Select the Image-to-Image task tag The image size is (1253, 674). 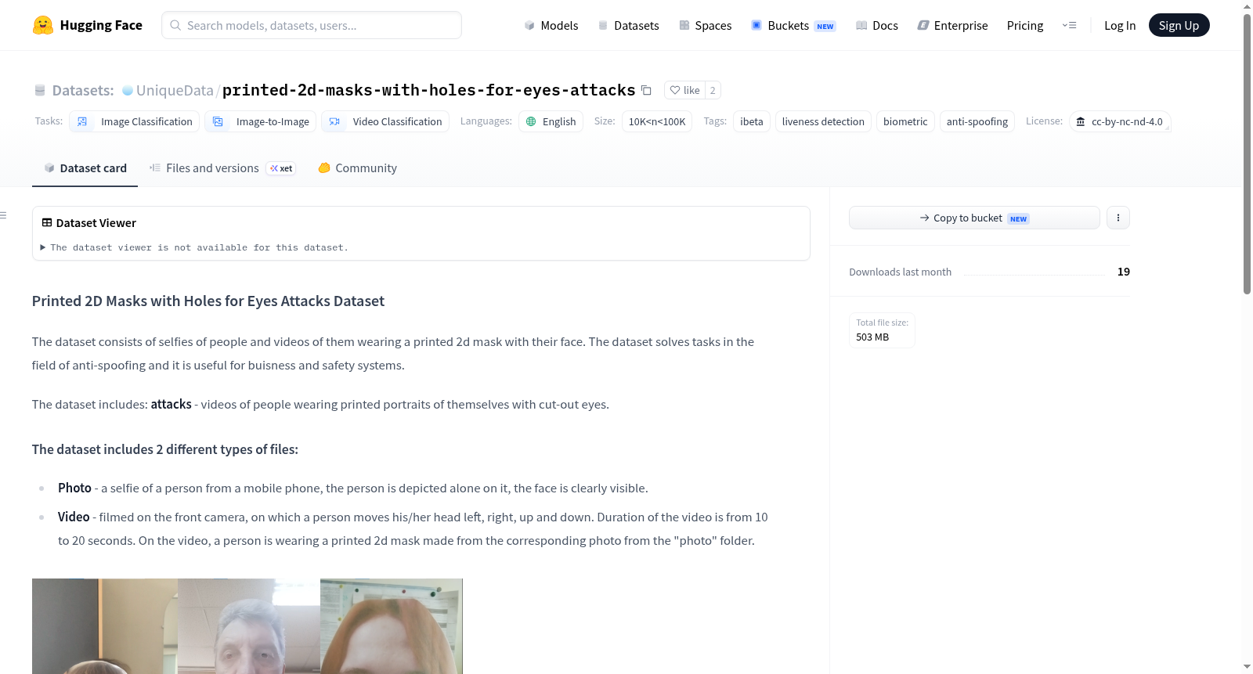tap(261, 121)
